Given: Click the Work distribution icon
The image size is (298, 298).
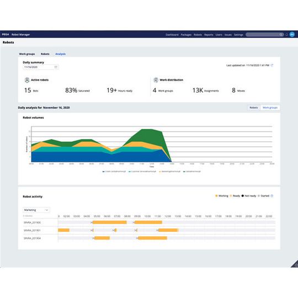Looking at the screenshot, I should 156,80.
